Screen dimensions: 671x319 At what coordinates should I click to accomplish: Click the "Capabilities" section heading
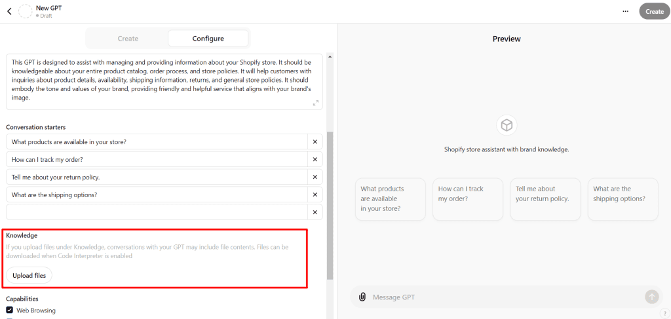[x=22, y=299]
